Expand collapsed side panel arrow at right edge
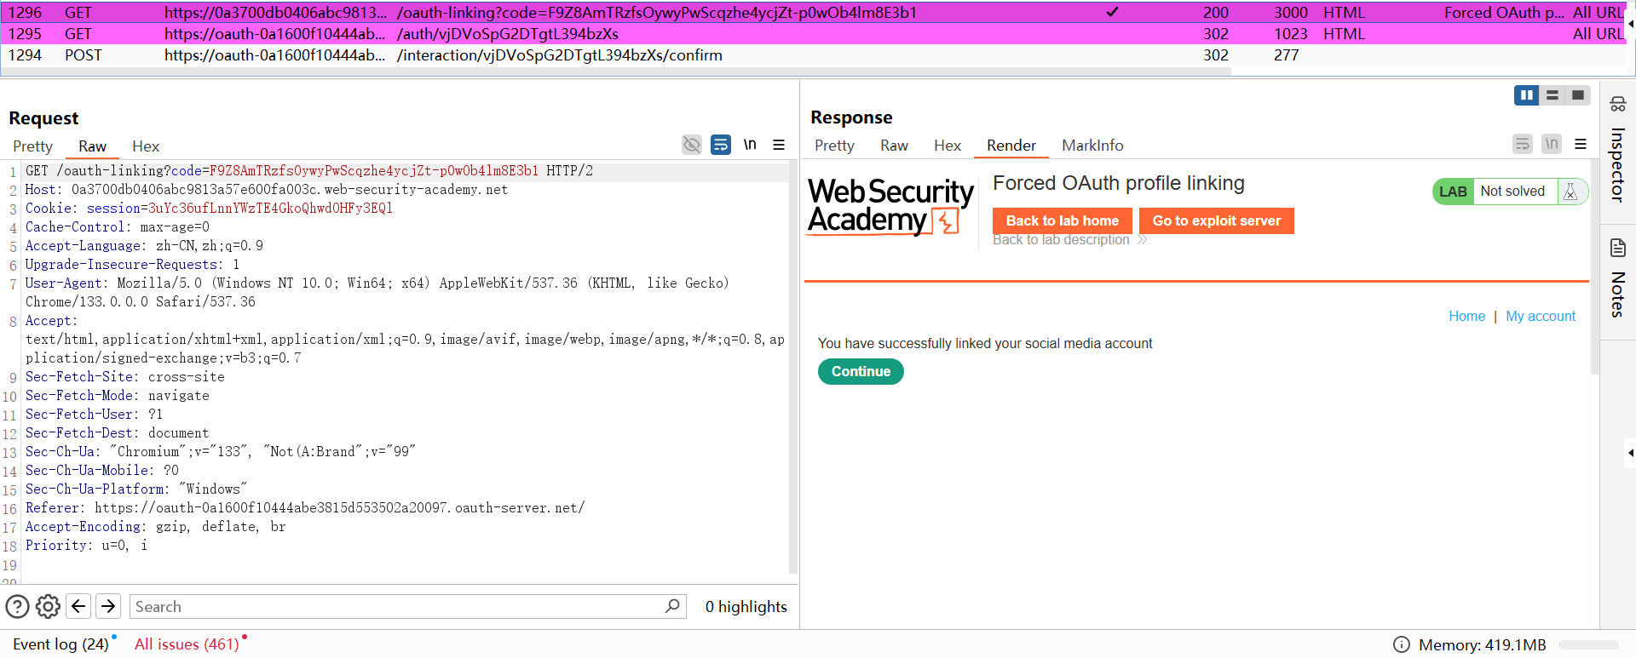 tap(1630, 453)
